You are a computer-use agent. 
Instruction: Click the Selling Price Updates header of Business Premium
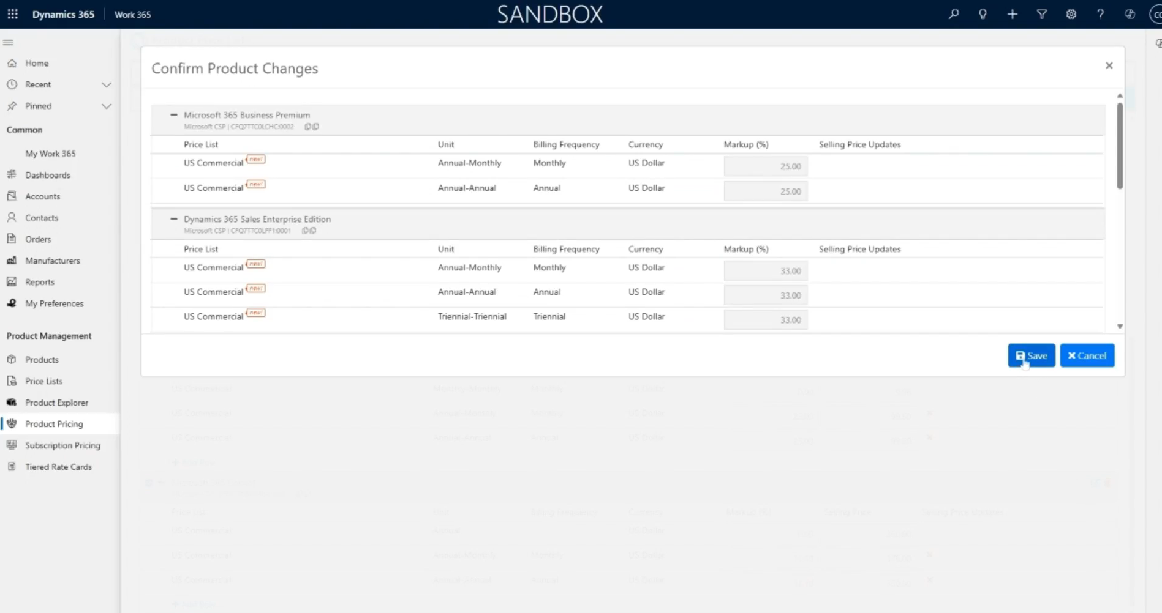(x=859, y=144)
